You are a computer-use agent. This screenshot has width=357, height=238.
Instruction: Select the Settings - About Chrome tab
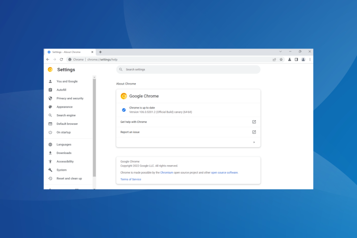[70, 52]
